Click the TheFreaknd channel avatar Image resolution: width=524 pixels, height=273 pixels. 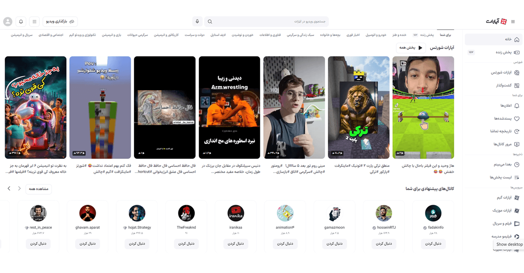[x=186, y=213]
